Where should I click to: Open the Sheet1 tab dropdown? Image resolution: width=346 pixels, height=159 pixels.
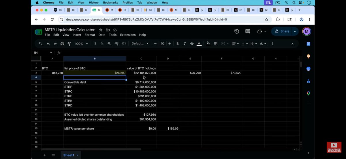point(77,155)
